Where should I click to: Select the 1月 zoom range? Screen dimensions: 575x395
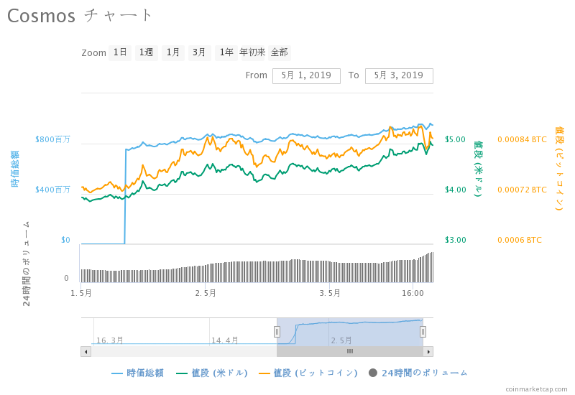[x=173, y=52]
